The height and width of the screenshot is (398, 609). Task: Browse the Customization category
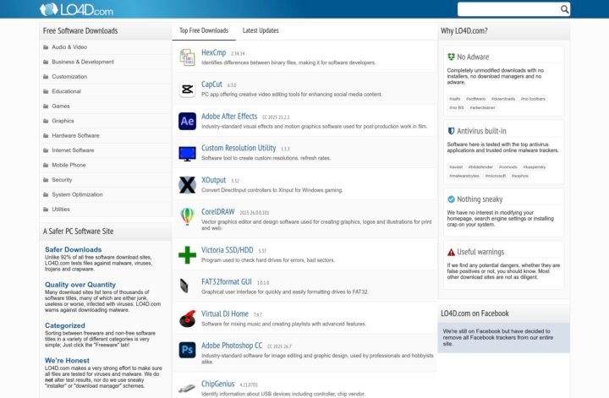[69, 76]
